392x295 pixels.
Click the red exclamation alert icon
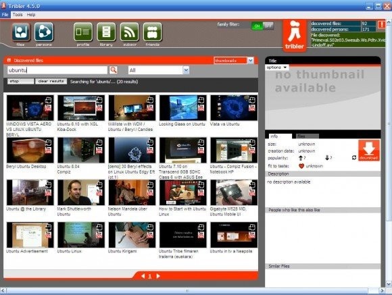(381, 24)
